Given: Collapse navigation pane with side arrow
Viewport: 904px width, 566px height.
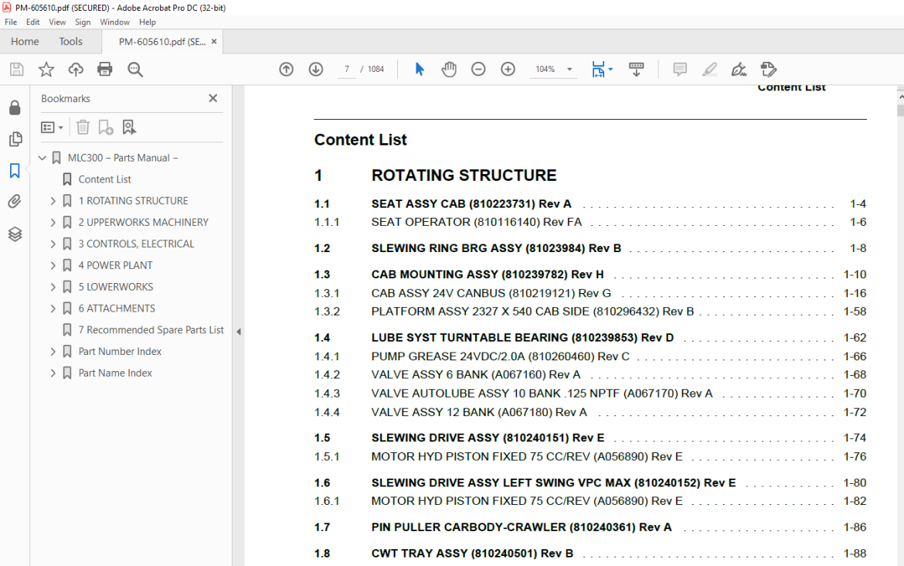Looking at the screenshot, I should [x=239, y=332].
